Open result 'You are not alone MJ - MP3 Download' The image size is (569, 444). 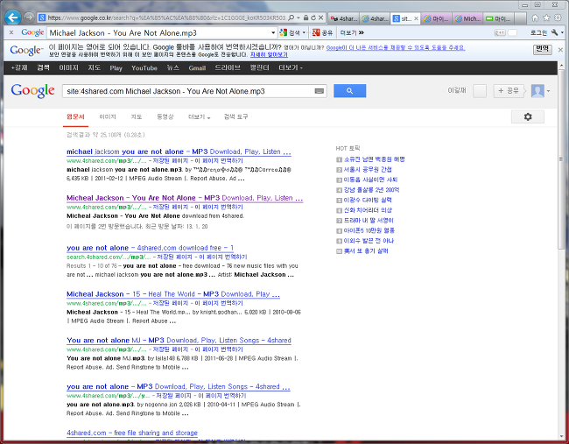[179, 340]
